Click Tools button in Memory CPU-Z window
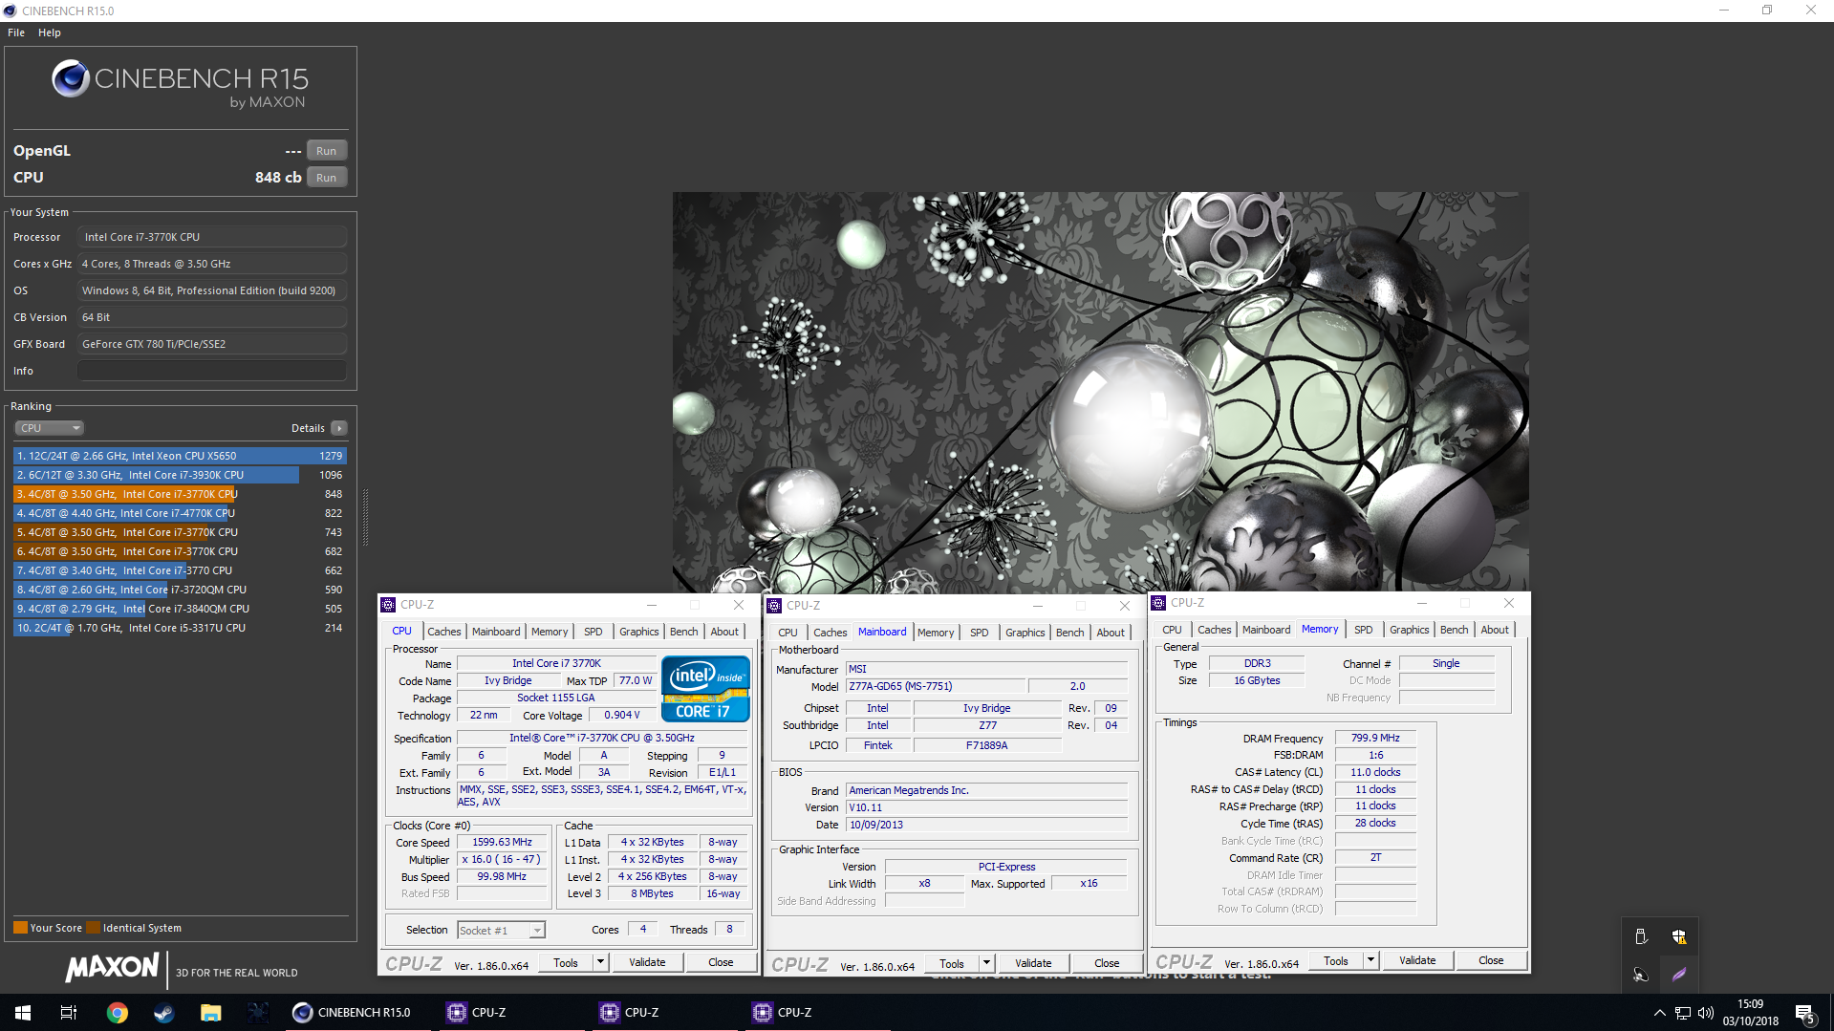 (x=1336, y=960)
